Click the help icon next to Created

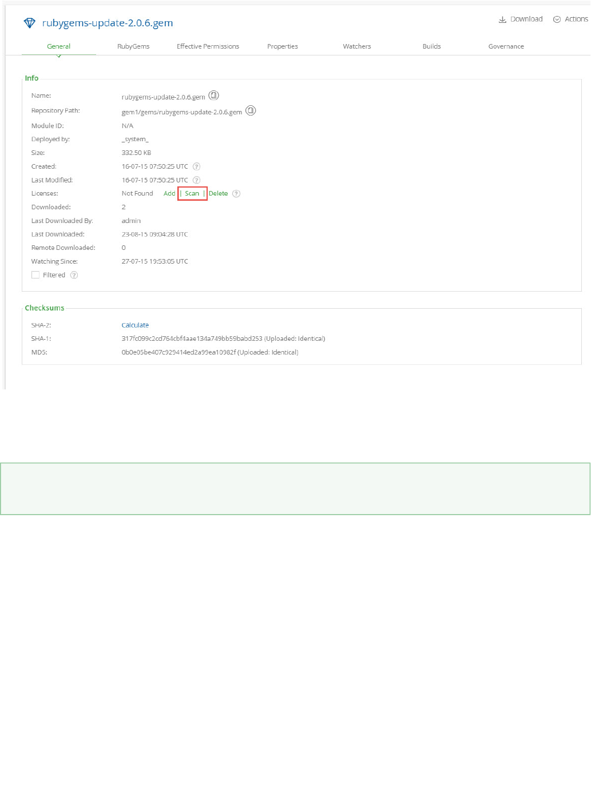[x=196, y=166]
